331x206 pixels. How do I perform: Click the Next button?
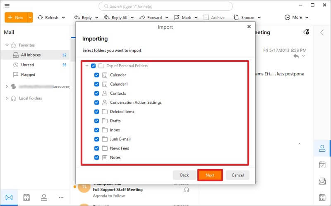click(210, 175)
